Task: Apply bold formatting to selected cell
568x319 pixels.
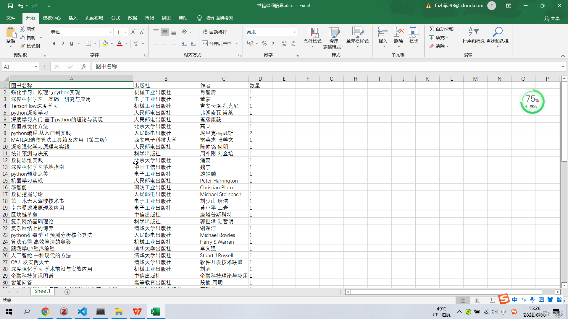Action: point(54,43)
